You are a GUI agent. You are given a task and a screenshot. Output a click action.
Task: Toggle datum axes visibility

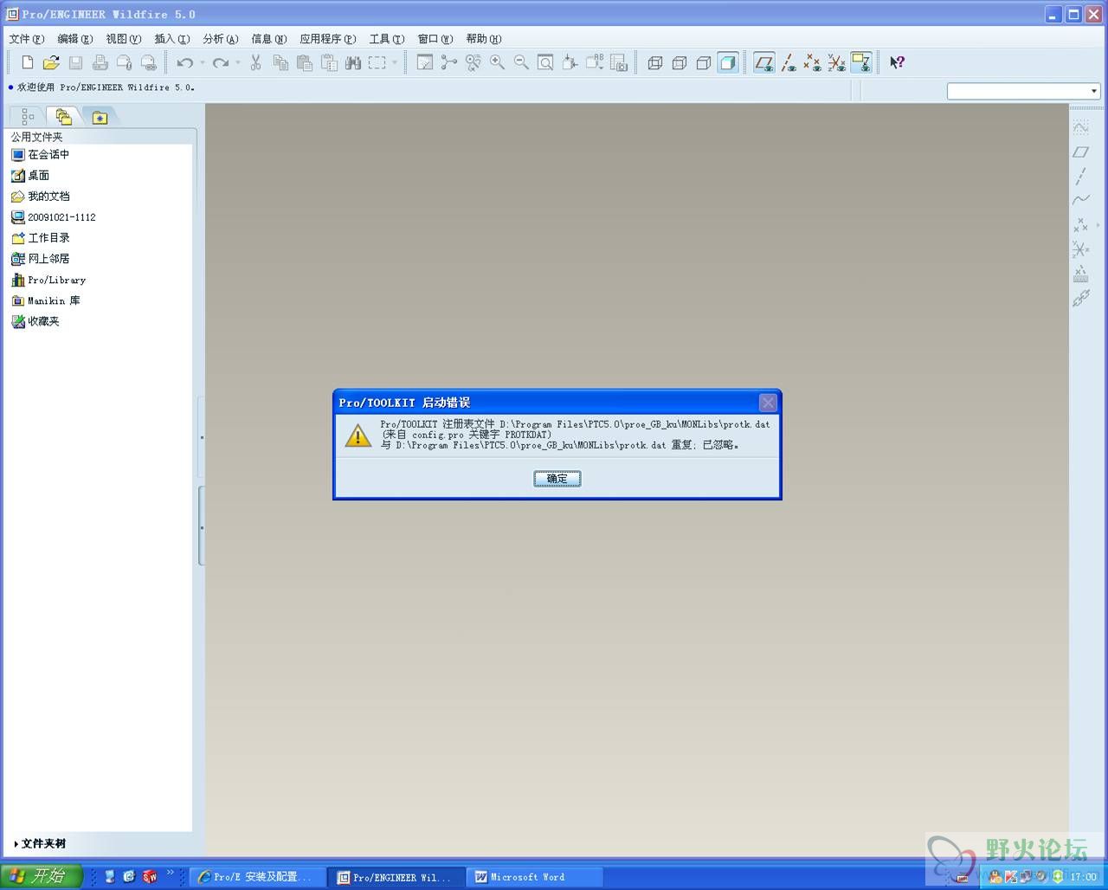tap(789, 62)
